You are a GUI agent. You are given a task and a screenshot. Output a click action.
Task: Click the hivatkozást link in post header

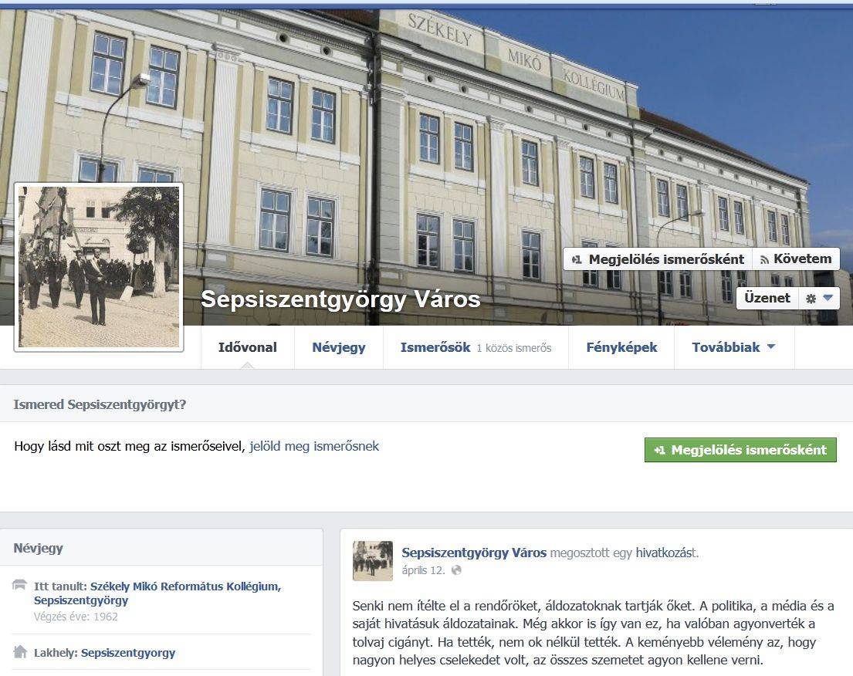[x=667, y=553]
